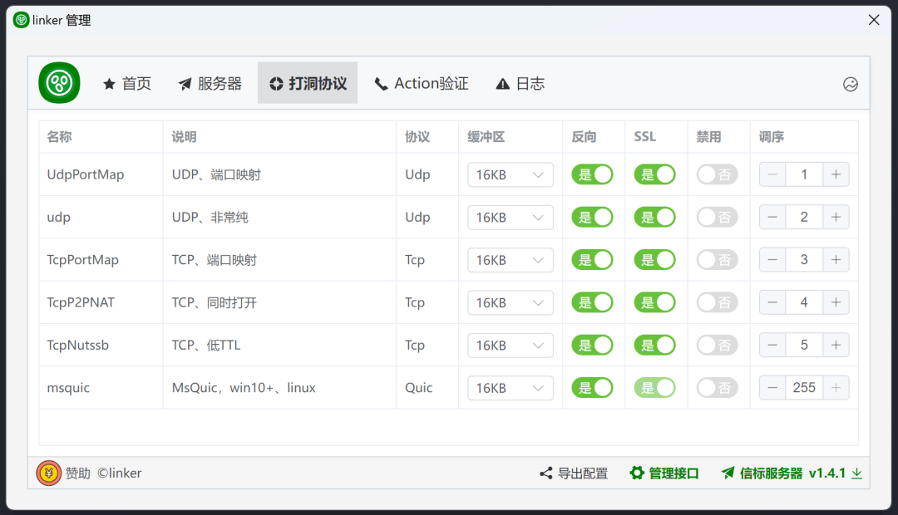Toggle 反向 switch for msquic
This screenshot has width=898, height=515.
pos(592,387)
